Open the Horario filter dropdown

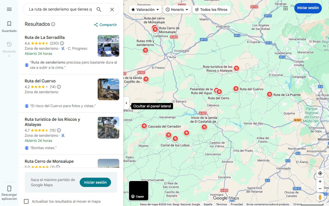coord(177,9)
